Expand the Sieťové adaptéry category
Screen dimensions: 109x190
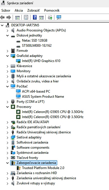[x=8, y=137]
